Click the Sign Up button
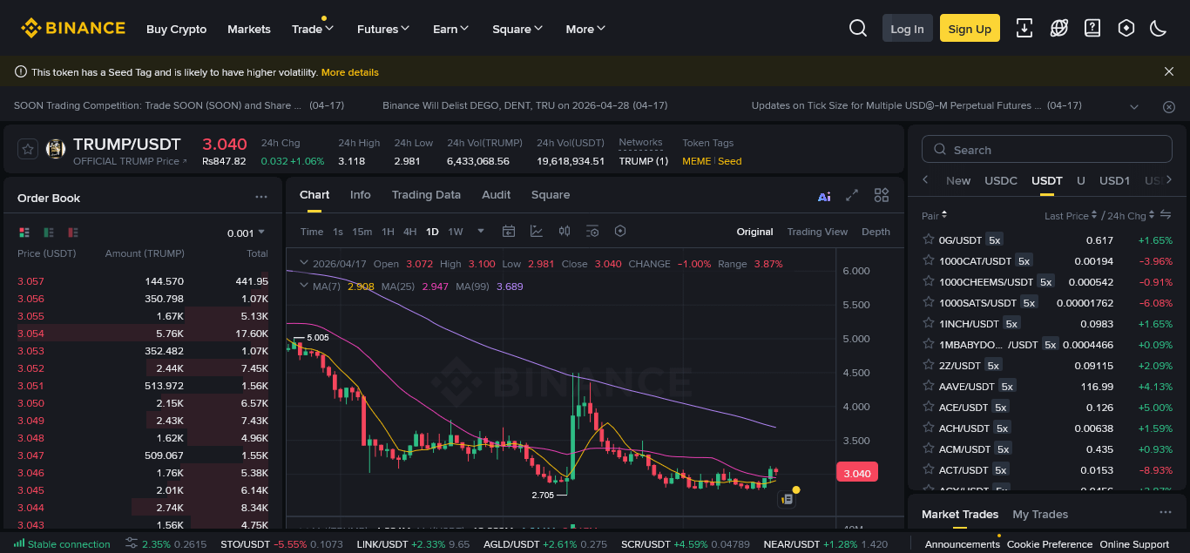This screenshot has height=553, width=1190. coord(970,28)
